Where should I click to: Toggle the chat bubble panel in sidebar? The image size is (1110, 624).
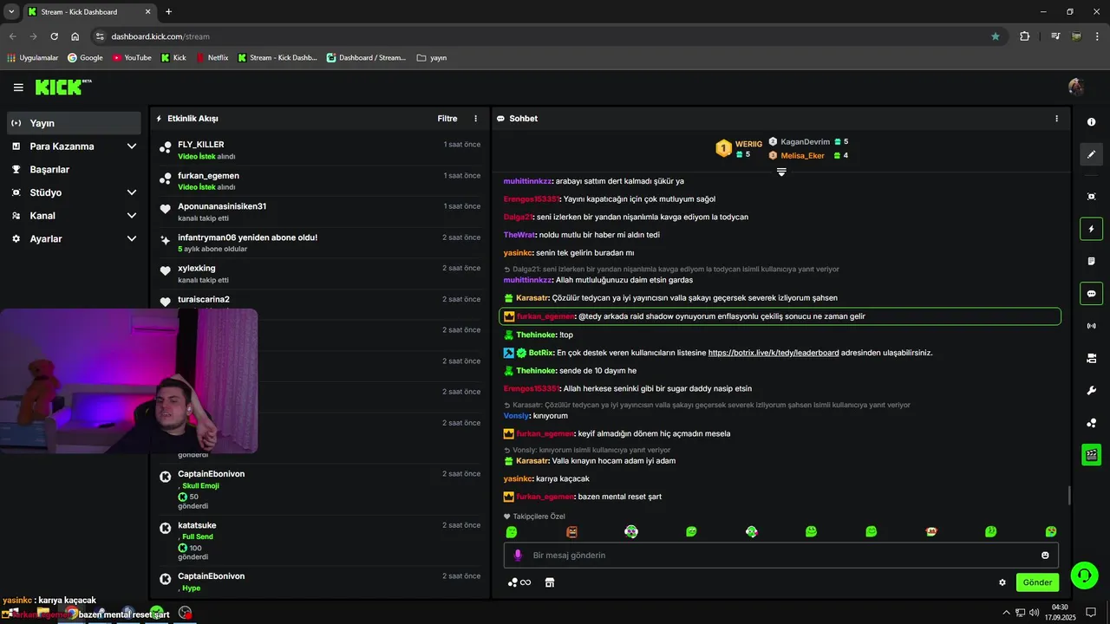(x=1092, y=294)
